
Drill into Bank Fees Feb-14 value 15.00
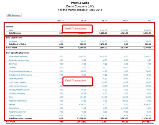[126, 64]
